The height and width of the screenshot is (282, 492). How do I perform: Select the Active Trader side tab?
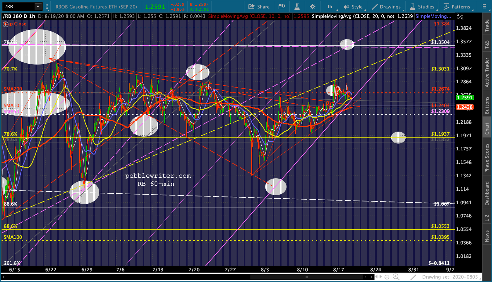click(x=487, y=72)
